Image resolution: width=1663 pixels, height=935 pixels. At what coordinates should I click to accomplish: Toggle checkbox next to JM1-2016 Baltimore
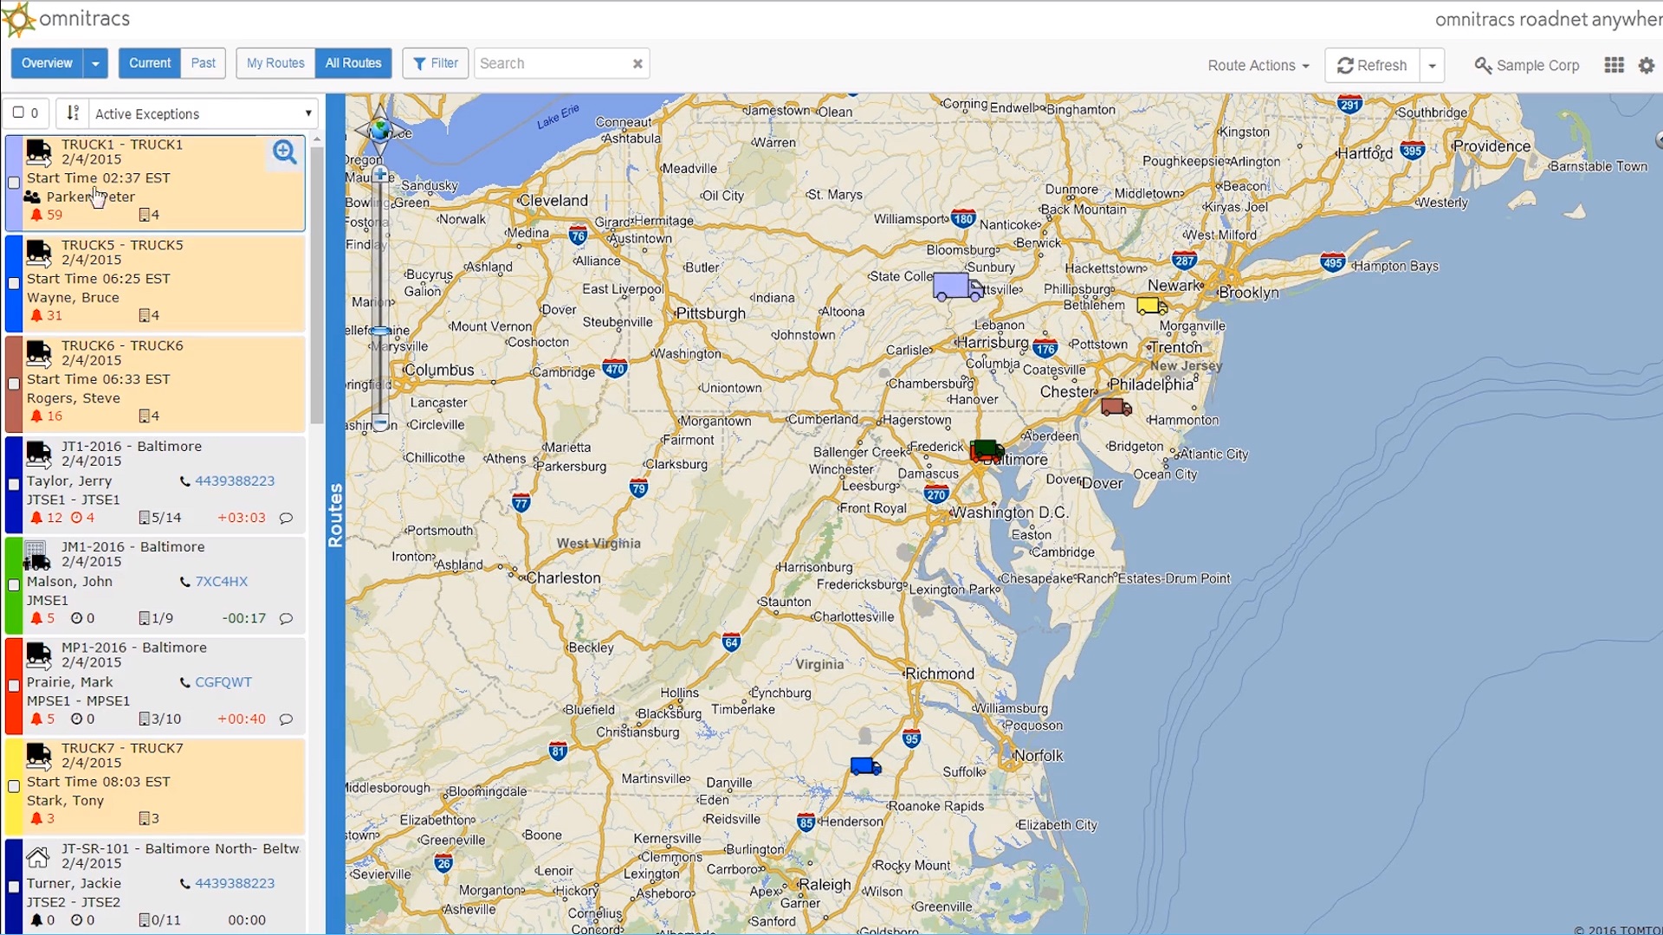(13, 583)
